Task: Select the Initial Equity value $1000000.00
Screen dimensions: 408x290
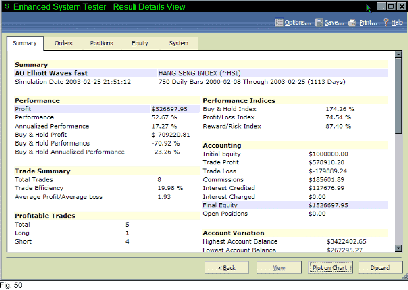Action: coord(328,154)
